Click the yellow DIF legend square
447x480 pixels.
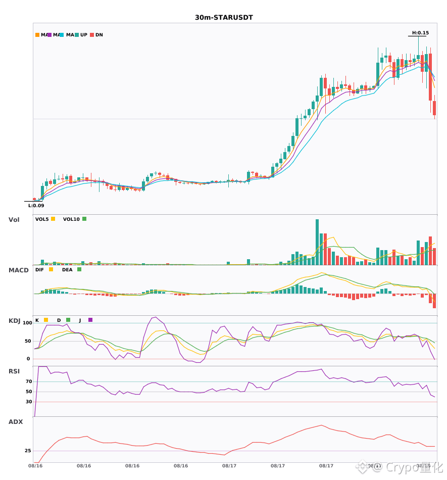pyautogui.click(x=51, y=269)
